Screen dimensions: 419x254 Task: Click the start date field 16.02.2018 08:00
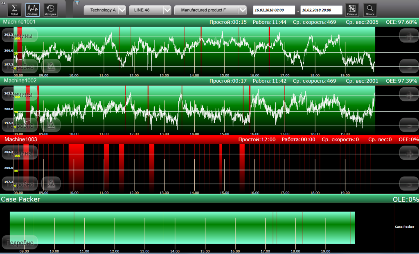click(274, 10)
